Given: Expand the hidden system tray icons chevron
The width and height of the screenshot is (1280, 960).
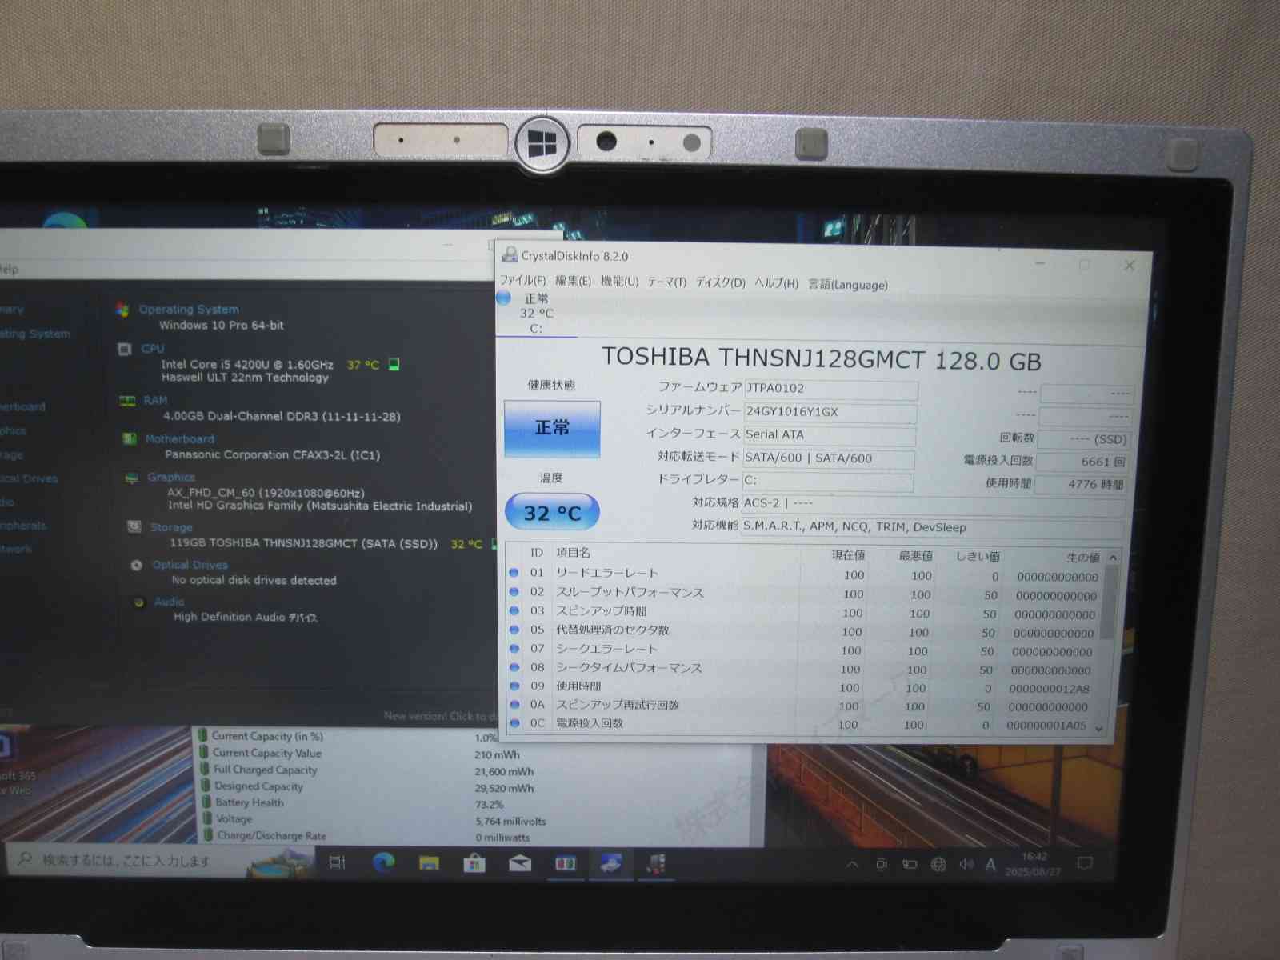Looking at the screenshot, I should pyautogui.click(x=853, y=864).
